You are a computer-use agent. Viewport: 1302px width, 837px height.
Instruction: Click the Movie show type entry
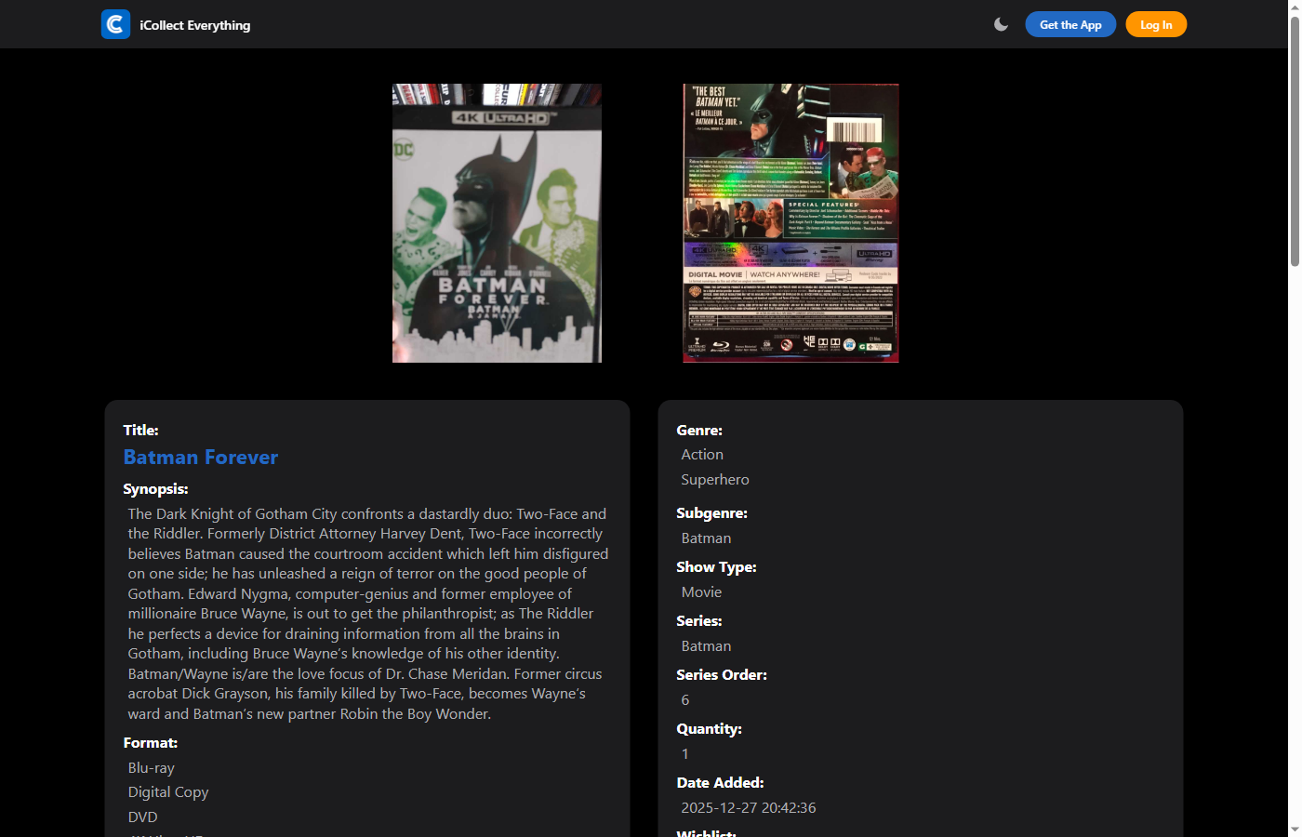click(700, 591)
